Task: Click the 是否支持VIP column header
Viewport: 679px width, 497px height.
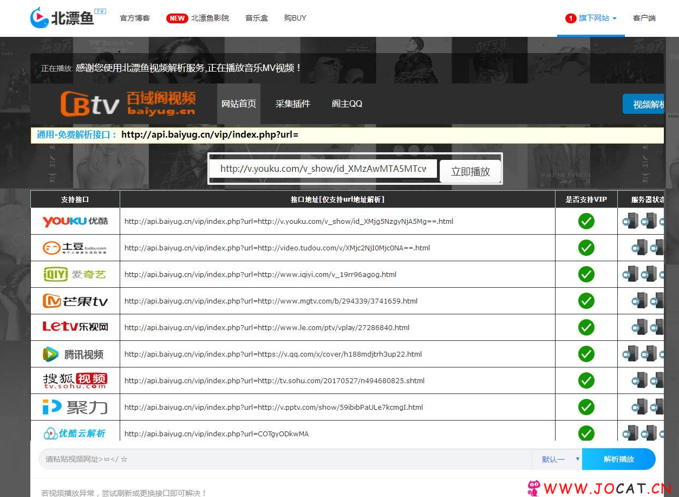Action: pyautogui.click(x=586, y=199)
